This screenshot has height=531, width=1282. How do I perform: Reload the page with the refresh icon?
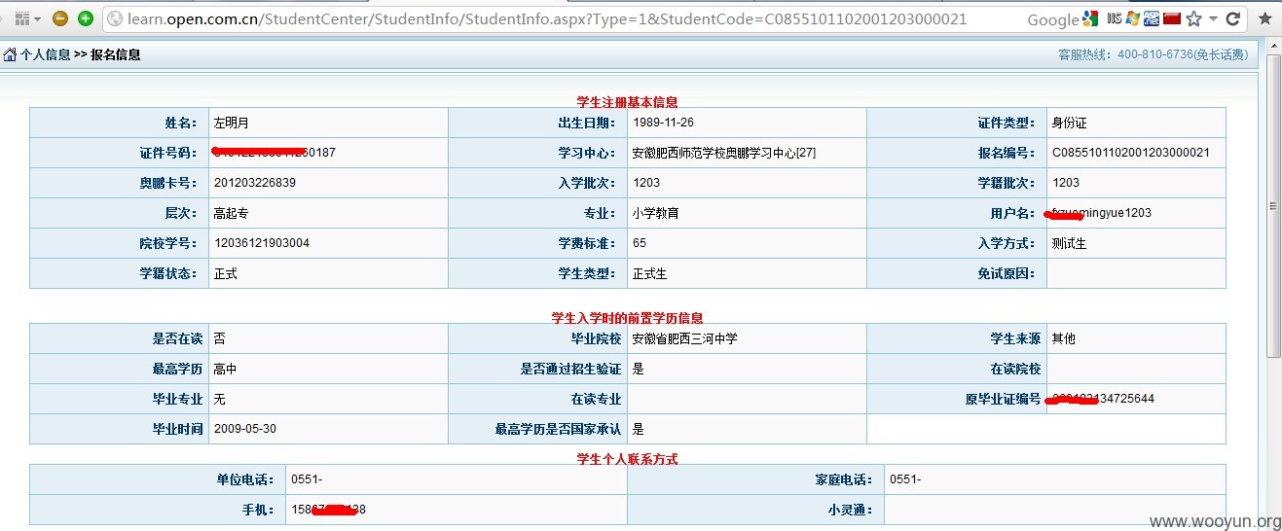1233,18
